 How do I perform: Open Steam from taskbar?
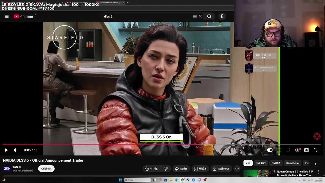[188, 180]
